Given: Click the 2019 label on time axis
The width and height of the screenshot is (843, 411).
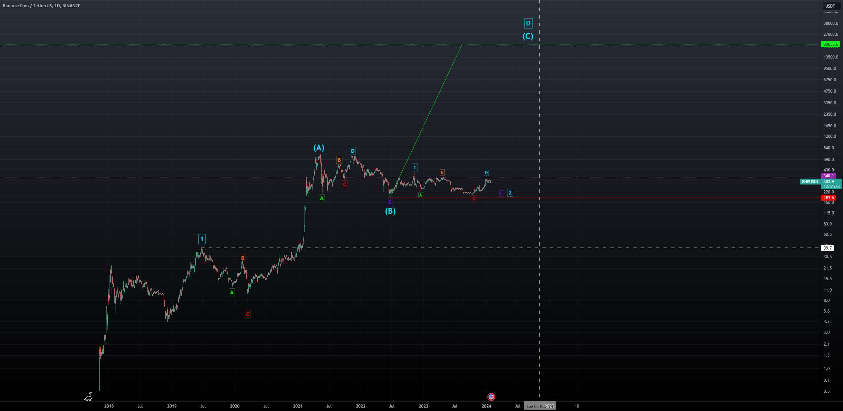Looking at the screenshot, I should click(172, 406).
